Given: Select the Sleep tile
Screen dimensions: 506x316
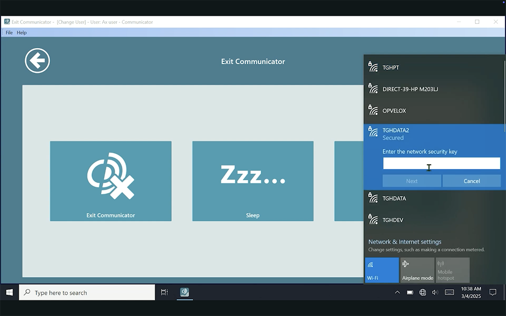Looking at the screenshot, I should 253,181.
